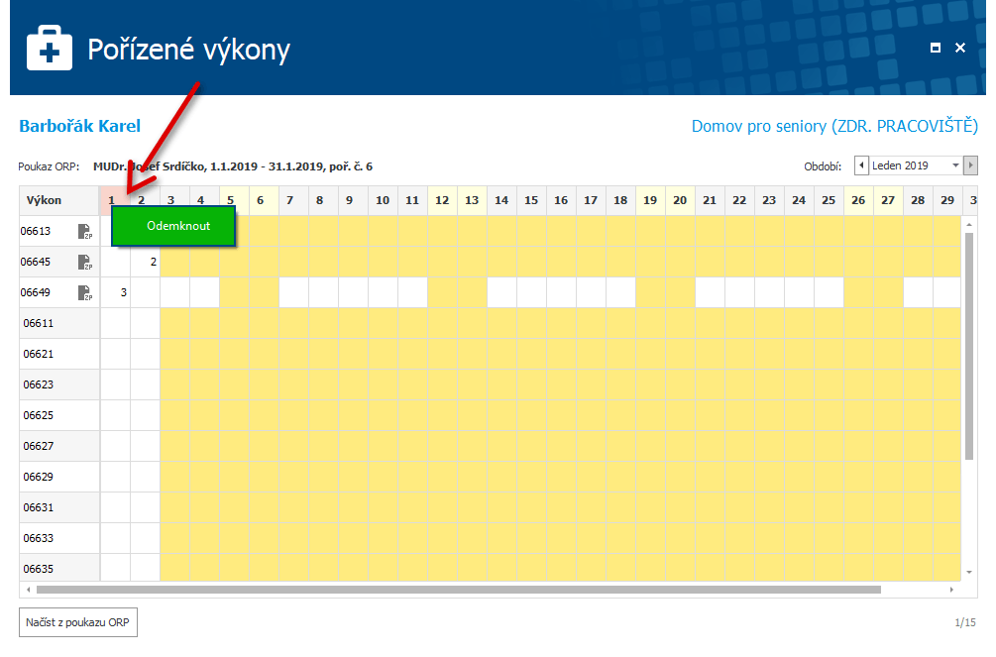Image resolution: width=996 pixels, height=657 pixels.
Task: Select day 19 column header
Action: (650, 200)
